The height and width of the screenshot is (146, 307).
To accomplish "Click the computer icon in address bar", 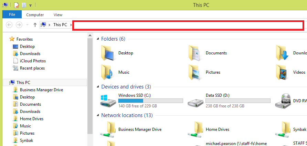I will [x=43, y=25].
